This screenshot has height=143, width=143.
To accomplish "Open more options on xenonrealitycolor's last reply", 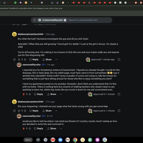I will 61,128.
